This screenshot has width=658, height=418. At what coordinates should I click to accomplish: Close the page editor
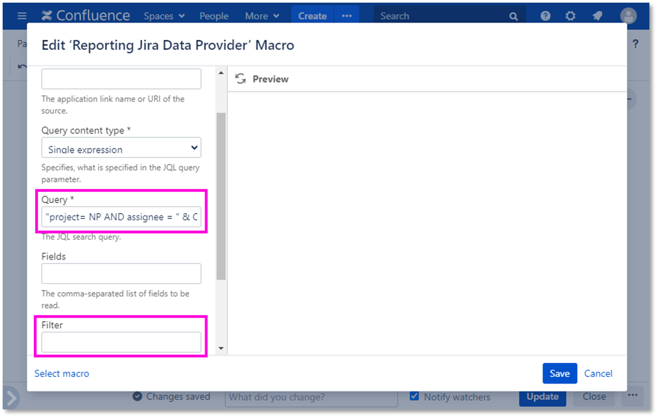pyautogui.click(x=594, y=397)
